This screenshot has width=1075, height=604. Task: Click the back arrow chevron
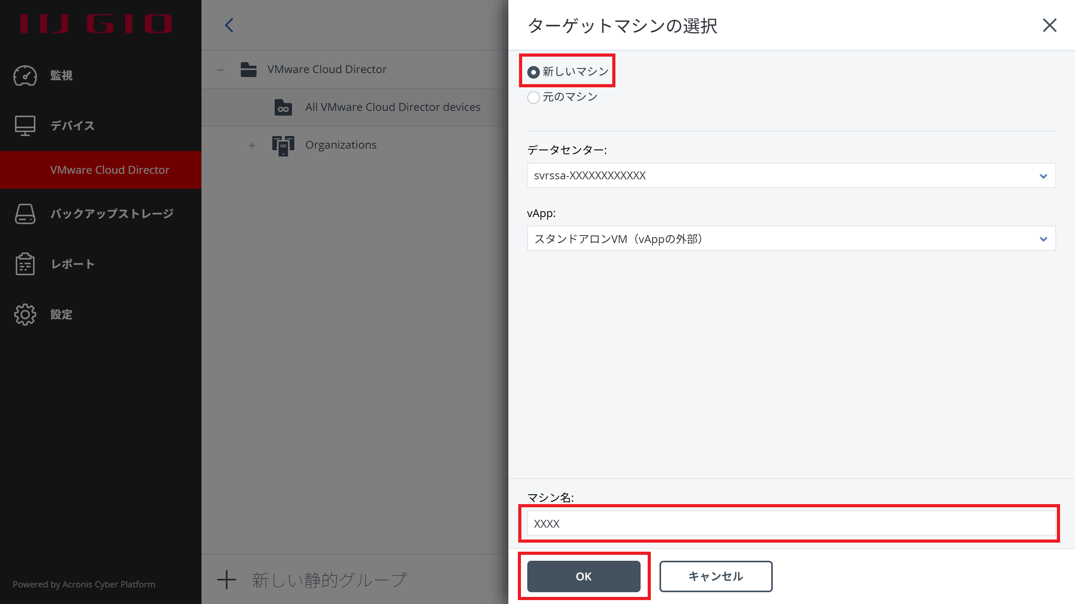click(x=229, y=25)
